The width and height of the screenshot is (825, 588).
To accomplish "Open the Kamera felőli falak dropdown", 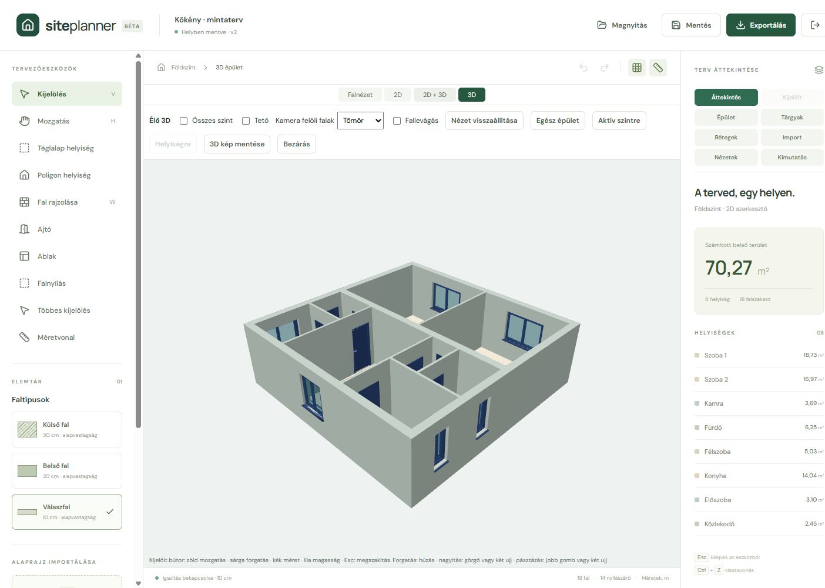I will [x=360, y=121].
